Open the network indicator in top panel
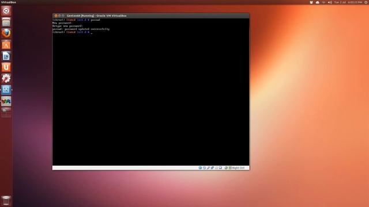369x207 pixels. [x=323, y=2]
